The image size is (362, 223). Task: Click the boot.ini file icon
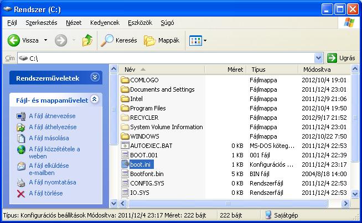(125, 164)
